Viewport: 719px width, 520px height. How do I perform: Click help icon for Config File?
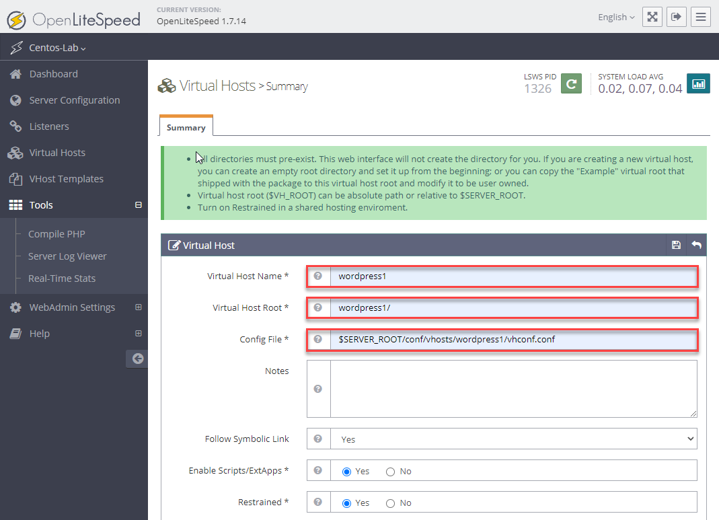(317, 339)
